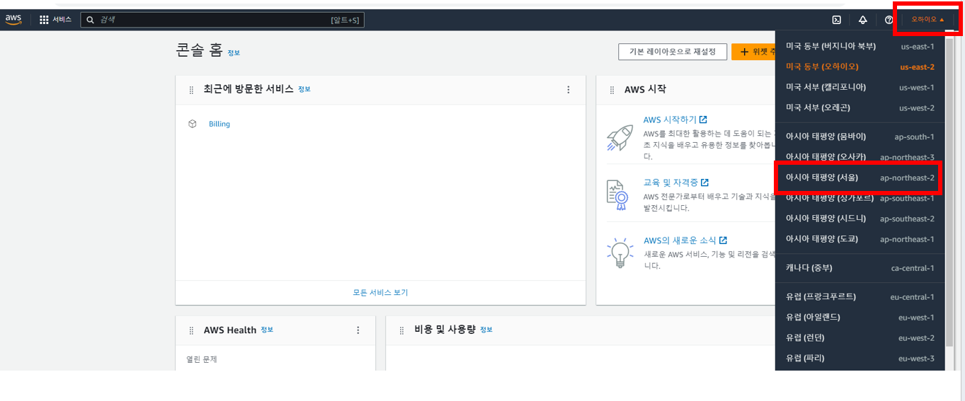Open 정보 link beside 콘솔 홈

[234, 53]
